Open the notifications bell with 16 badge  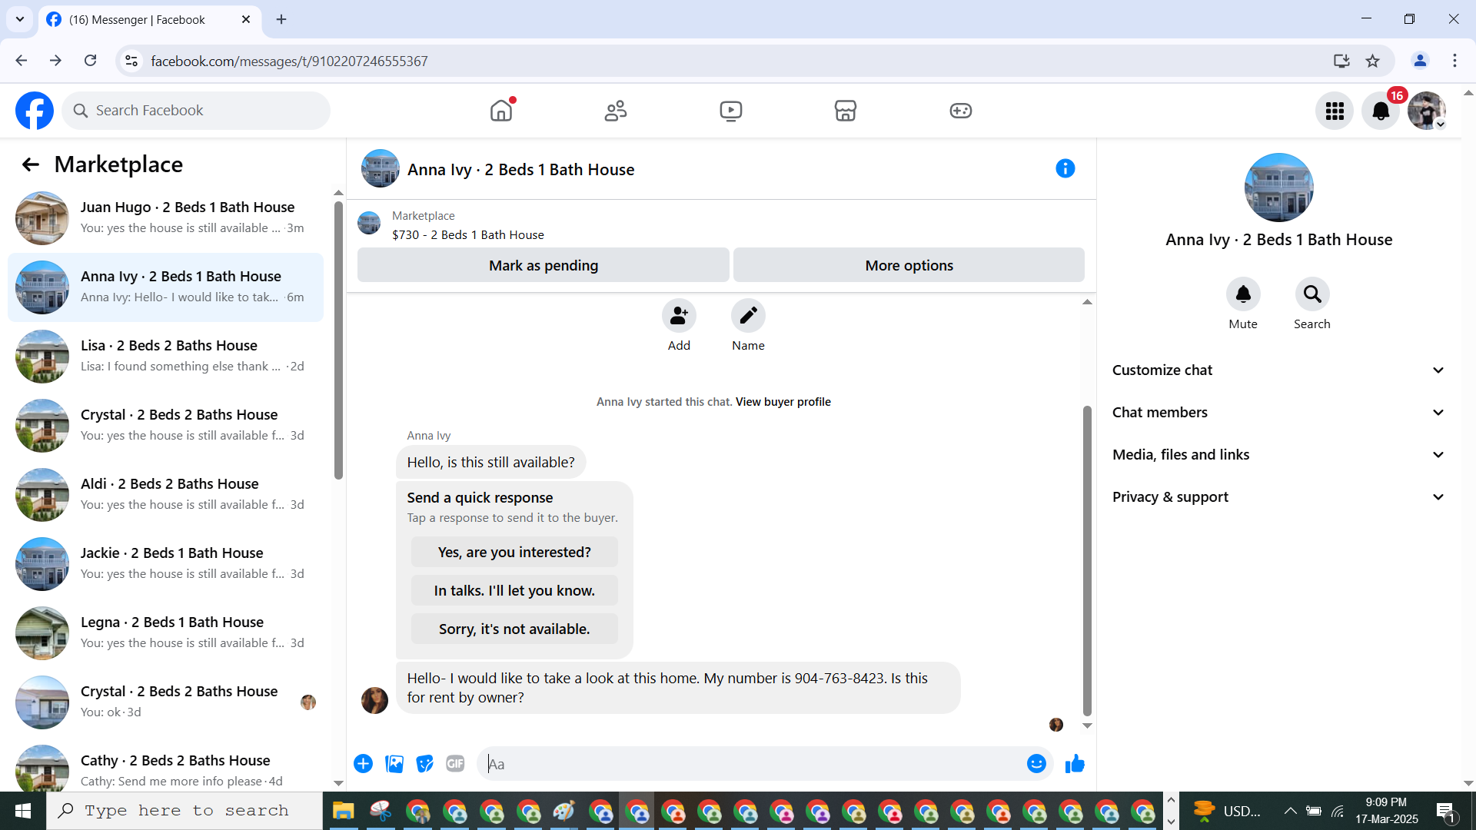(1381, 111)
